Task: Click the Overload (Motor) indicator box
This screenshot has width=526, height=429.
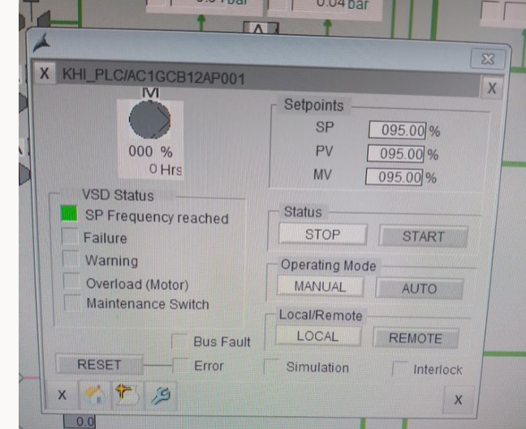Action: [x=71, y=281]
